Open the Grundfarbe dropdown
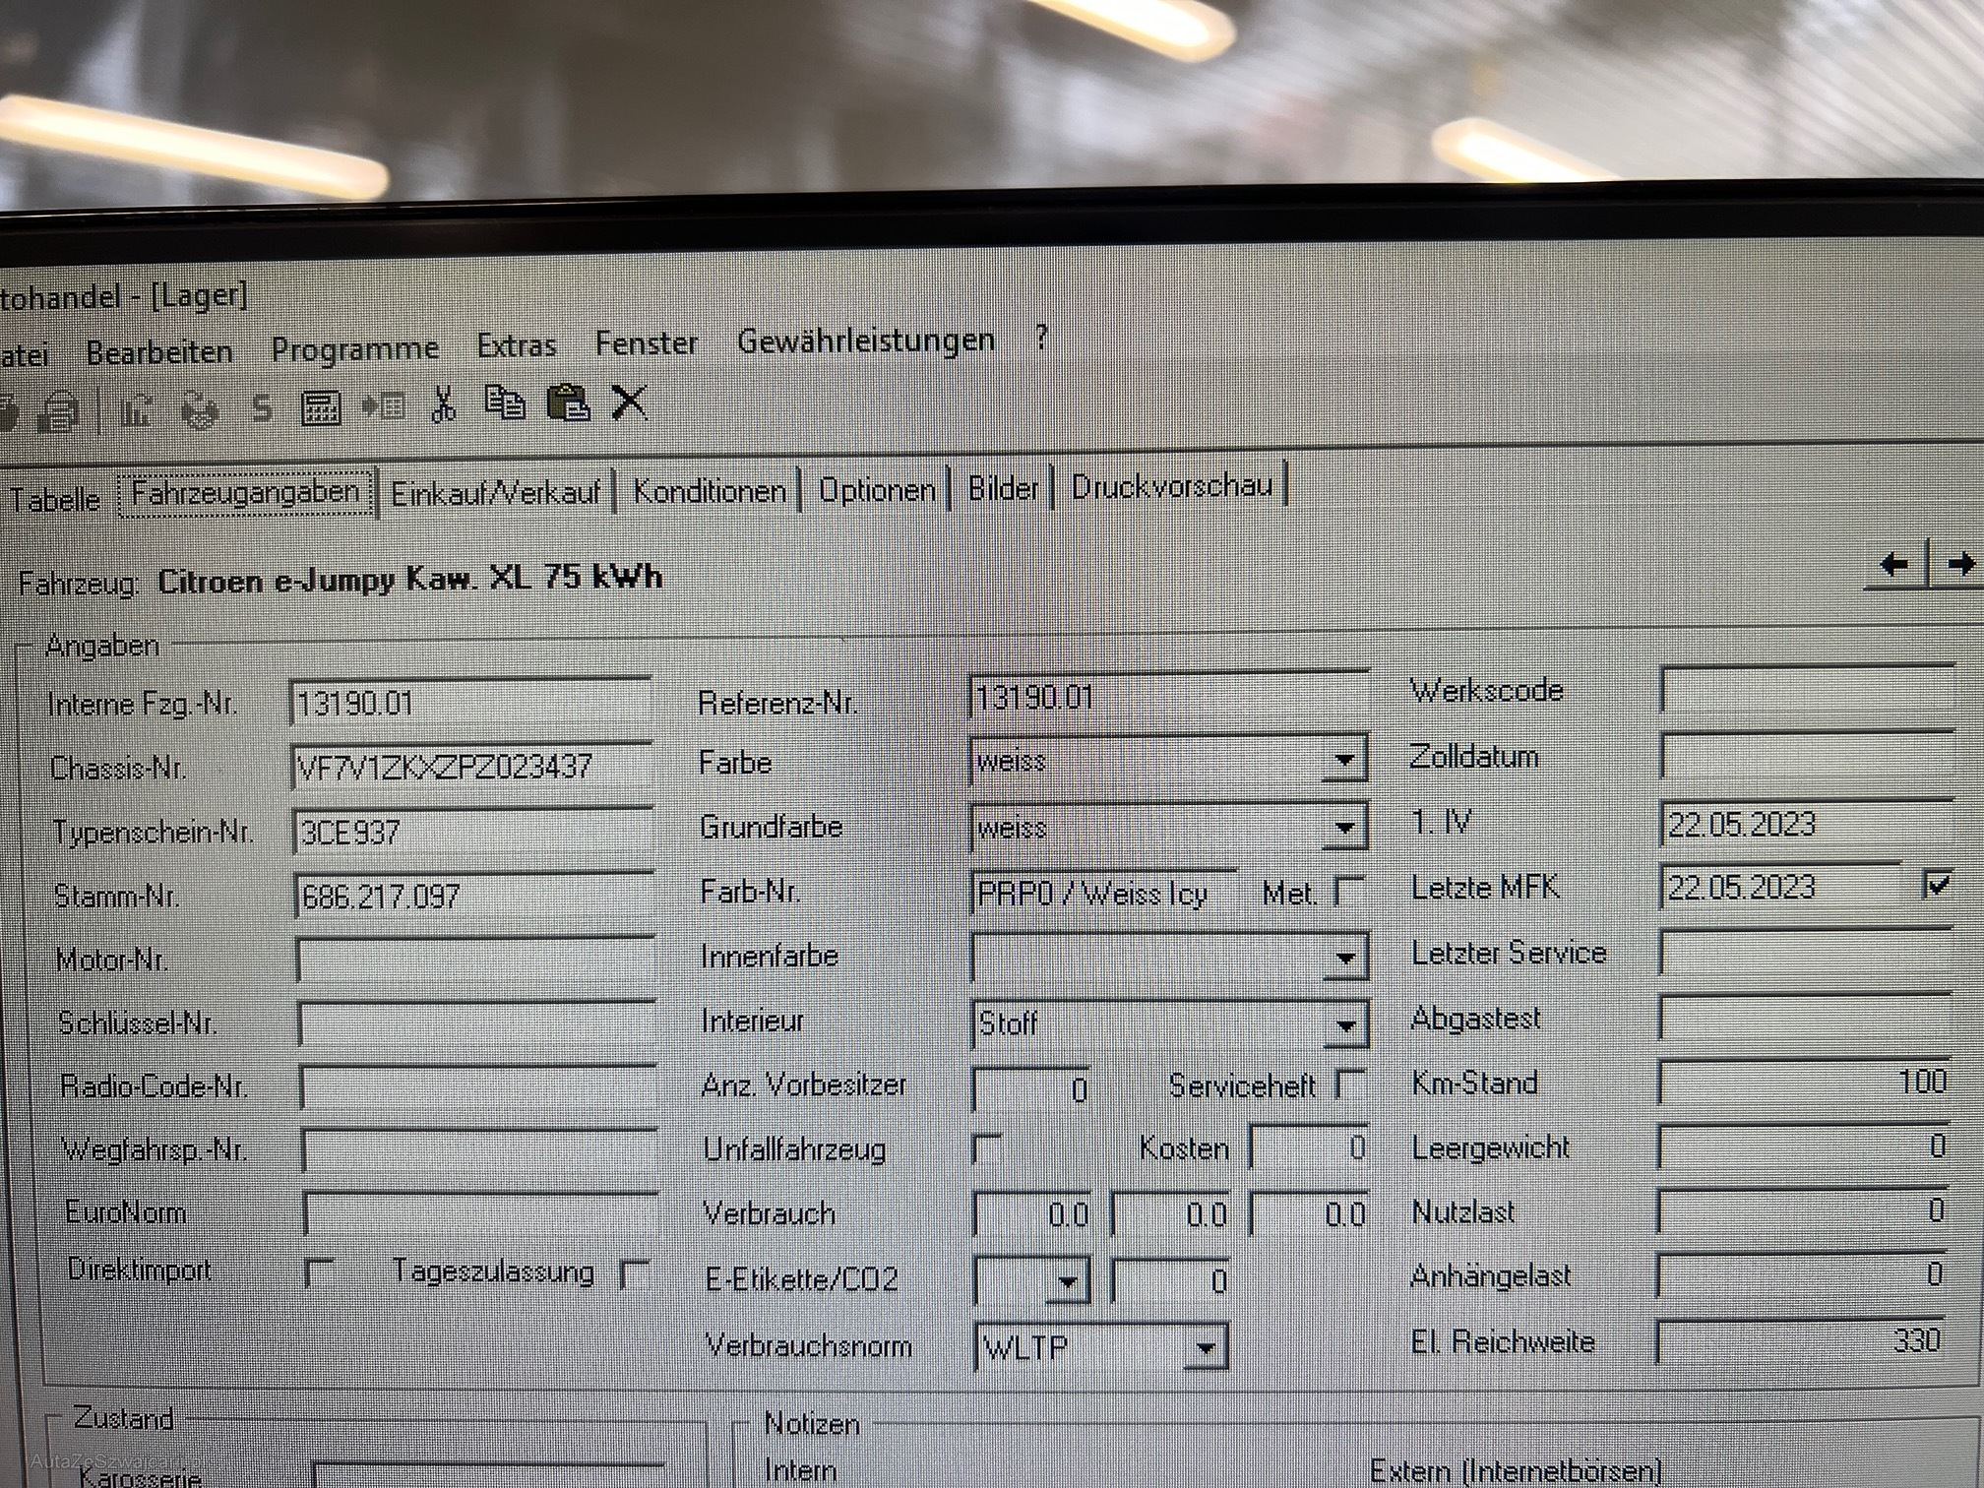The image size is (1984, 1488). (x=1344, y=828)
